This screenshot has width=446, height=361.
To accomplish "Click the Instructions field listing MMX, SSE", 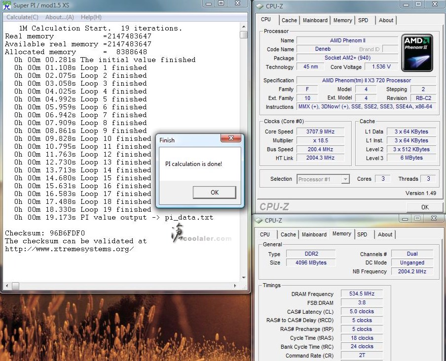I will 367,106.
